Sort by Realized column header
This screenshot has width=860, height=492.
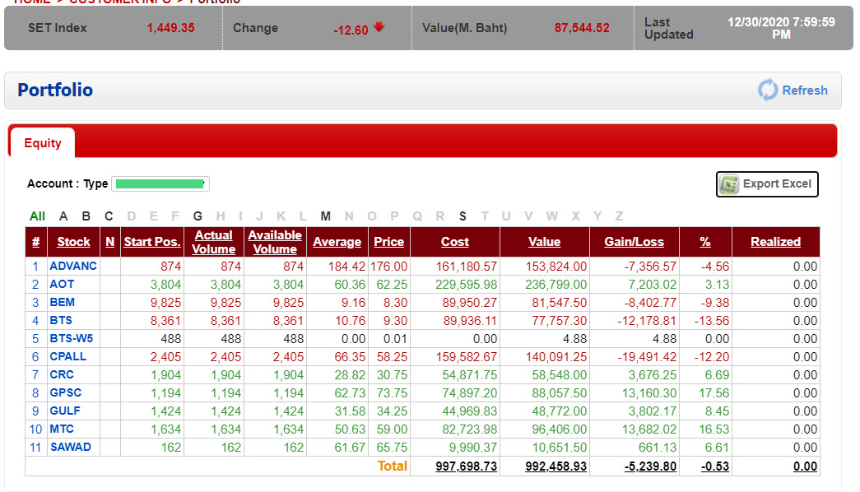(775, 242)
